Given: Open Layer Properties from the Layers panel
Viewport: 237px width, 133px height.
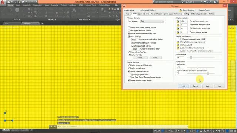Looking at the screenshot, I should pos(103,10).
